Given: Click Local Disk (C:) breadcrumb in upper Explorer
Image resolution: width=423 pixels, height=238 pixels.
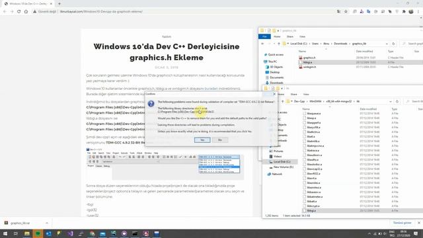Looking at the screenshot, I should click(299, 44).
